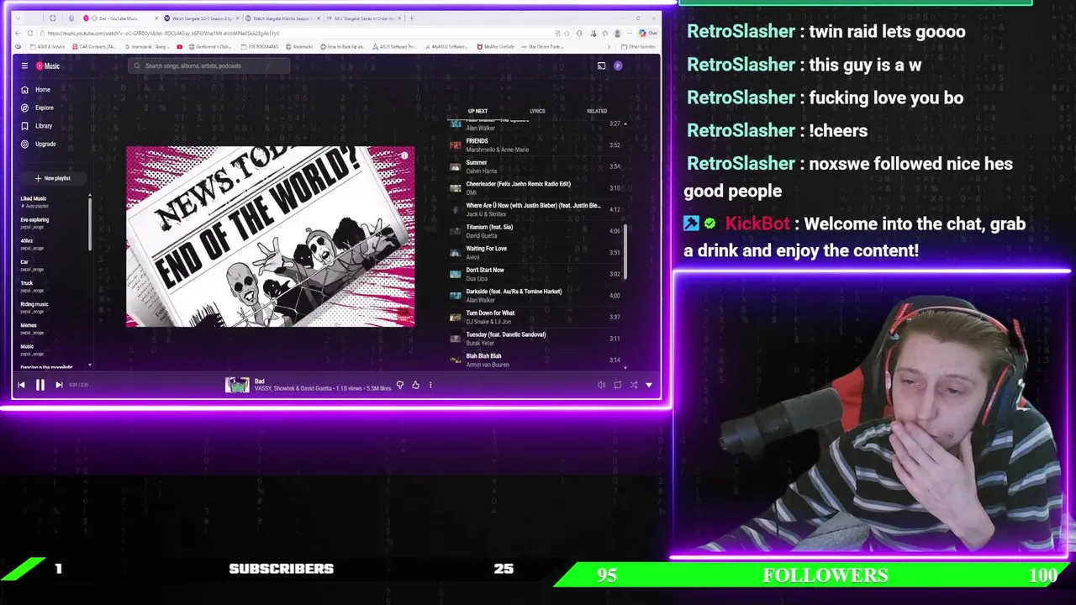This screenshot has width=1076, height=605.
Task: Click the YouTube Music logo
Action: [x=48, y=66]
